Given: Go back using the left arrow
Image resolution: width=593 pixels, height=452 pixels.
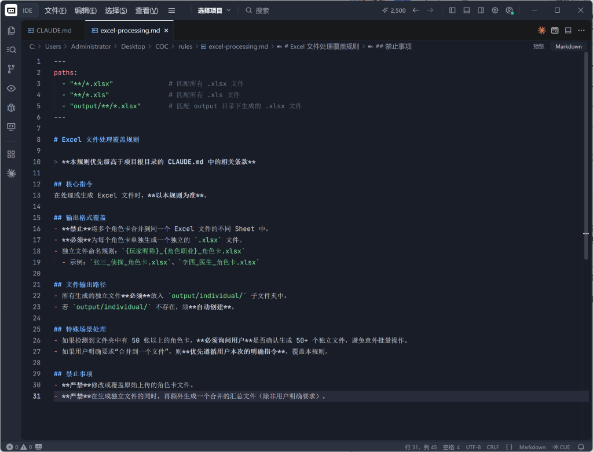Looking at the screenshot, I should click(x=416, y=10).
